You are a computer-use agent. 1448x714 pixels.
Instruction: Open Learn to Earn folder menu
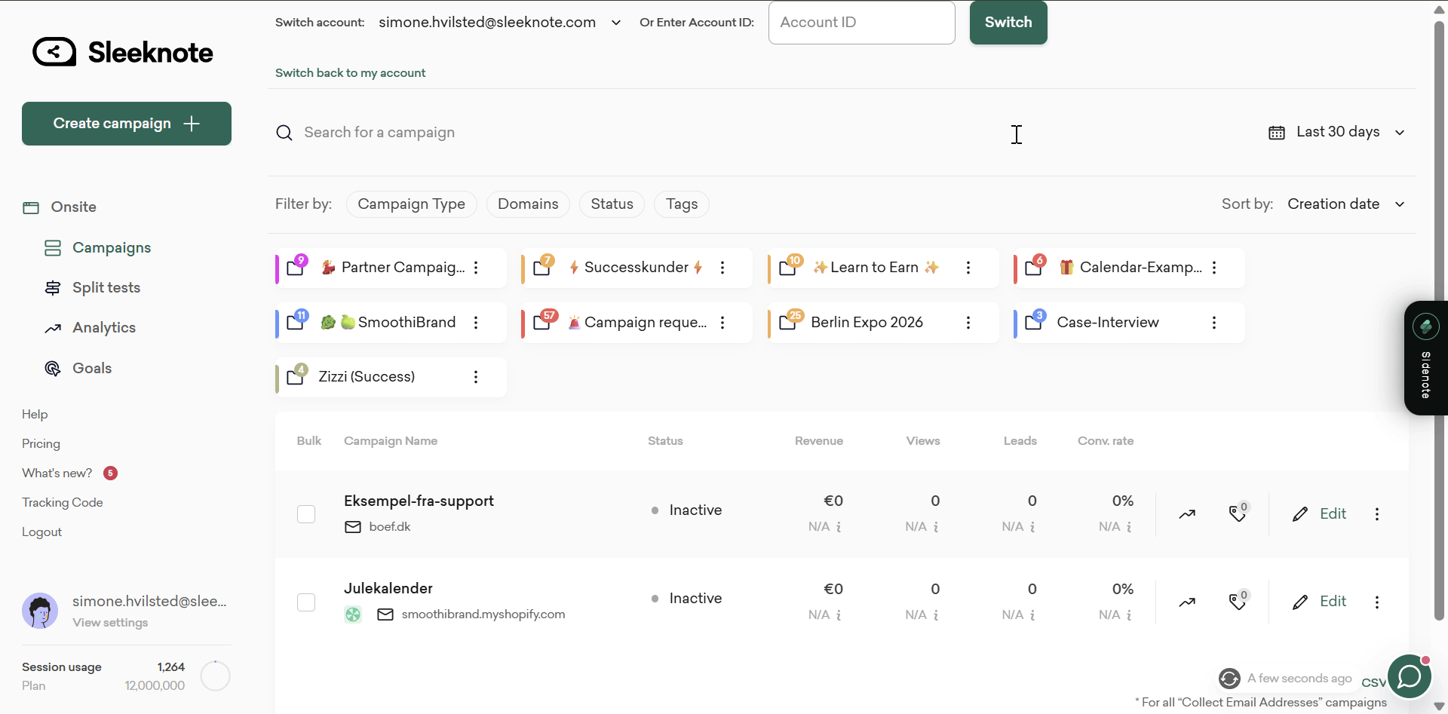click(x=968, y=268)
